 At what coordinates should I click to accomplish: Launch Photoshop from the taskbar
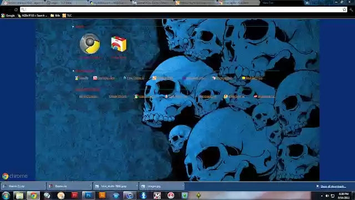(x=88, y=195)
